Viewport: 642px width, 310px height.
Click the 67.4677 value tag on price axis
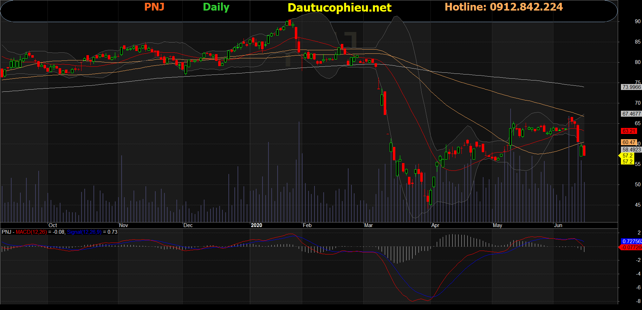click(x=631, y=114)
